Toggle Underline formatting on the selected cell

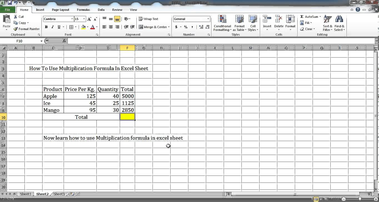pos(58,27)
